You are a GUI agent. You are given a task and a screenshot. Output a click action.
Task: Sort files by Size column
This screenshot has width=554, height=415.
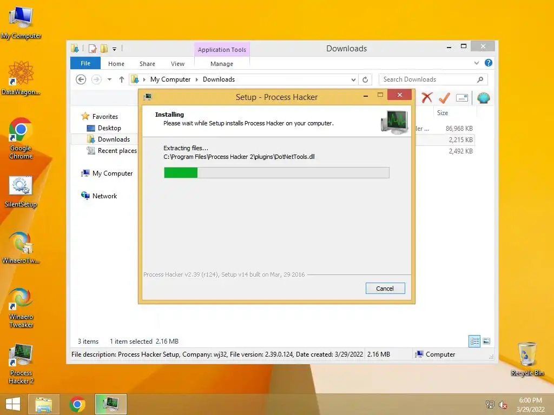pos(443,113)
